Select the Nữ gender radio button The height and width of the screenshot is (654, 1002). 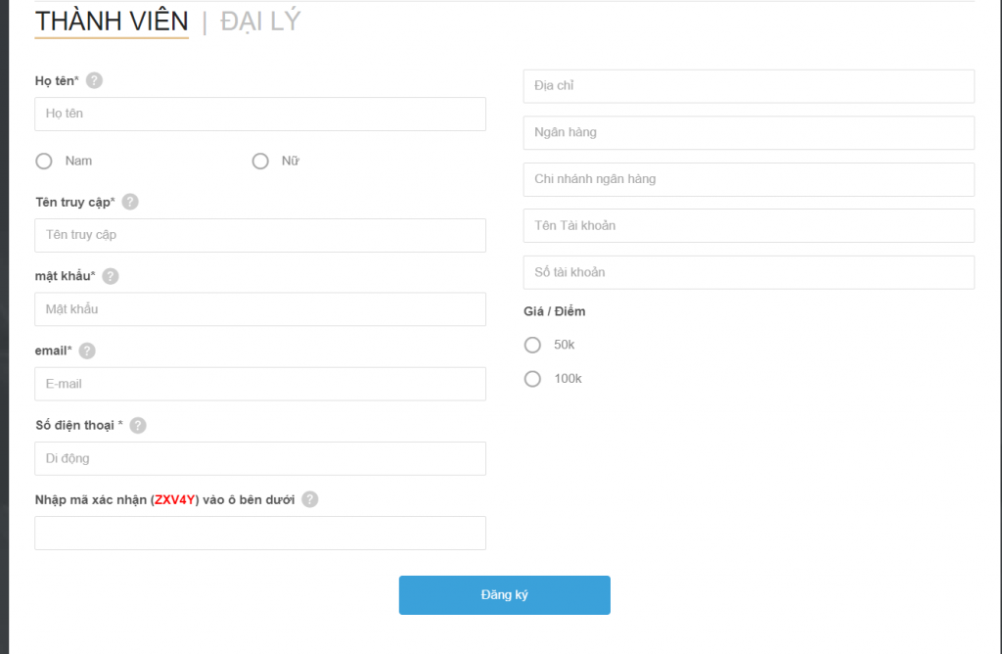pos(260,162)
